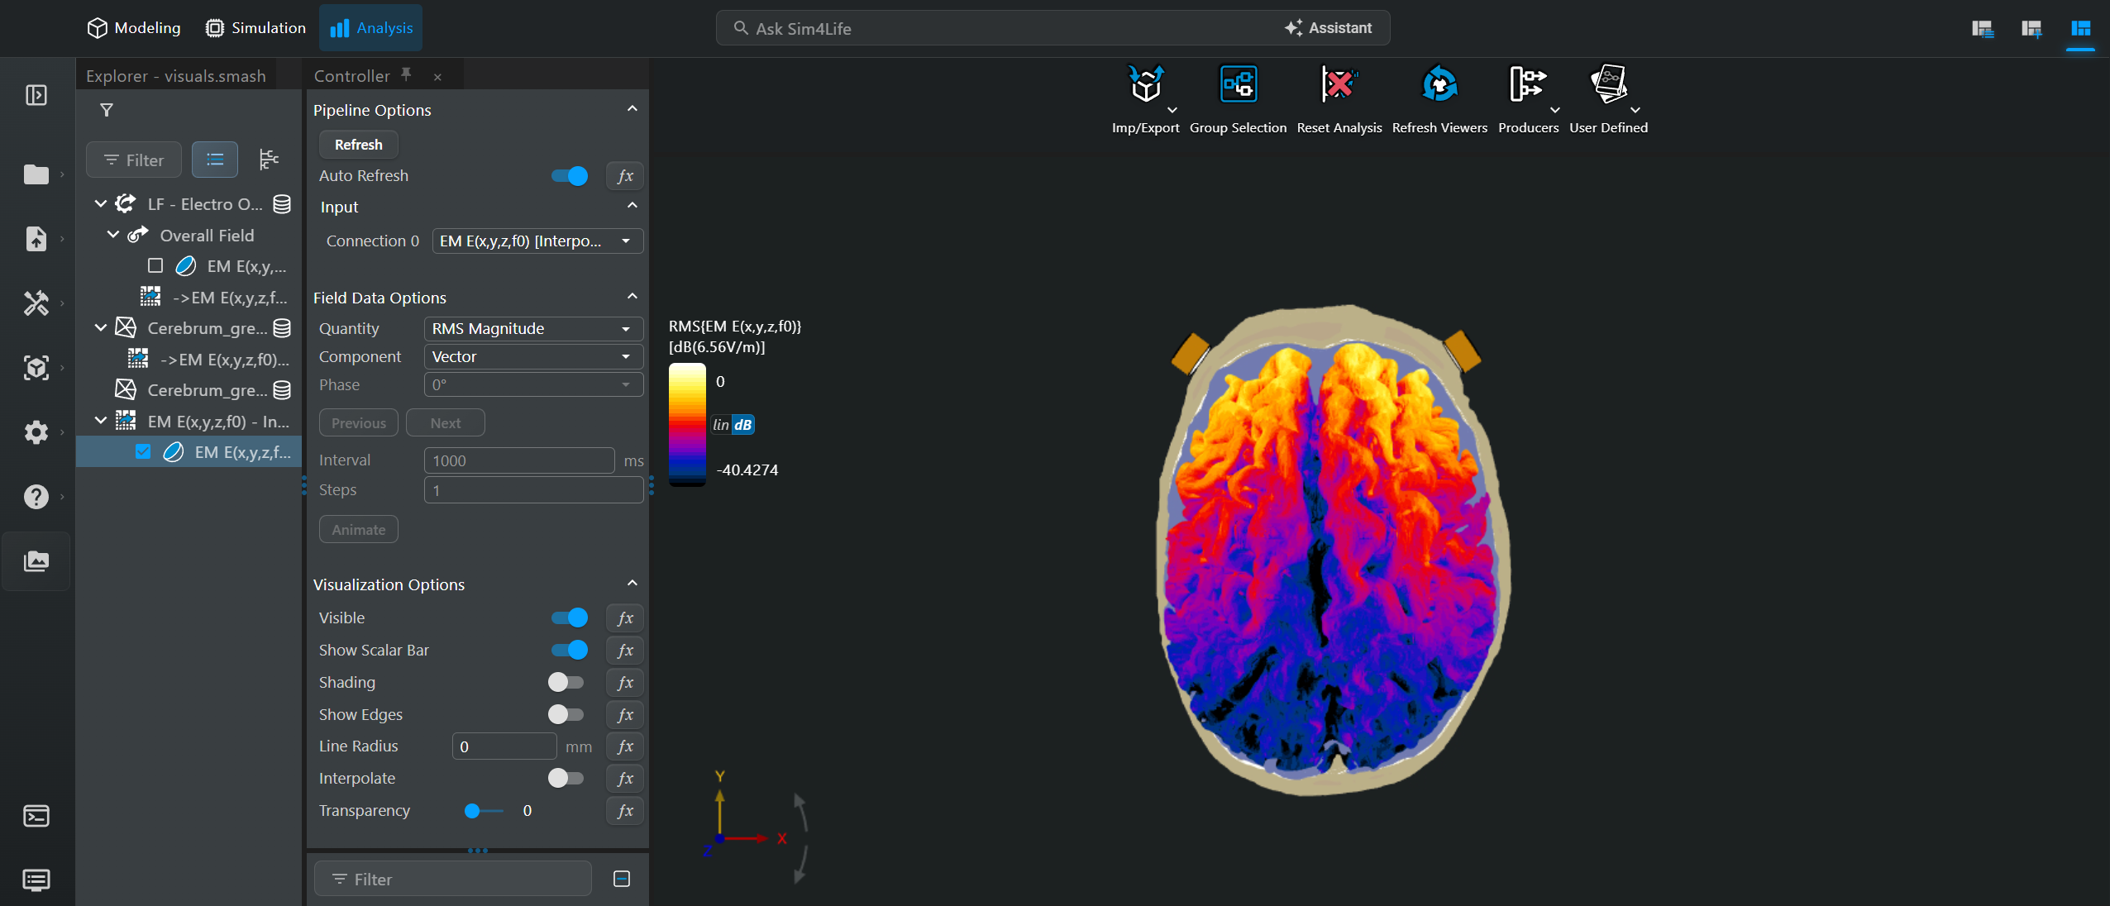
Task: Open the settings gear sidebar icon
Action: tap(36, 432)
